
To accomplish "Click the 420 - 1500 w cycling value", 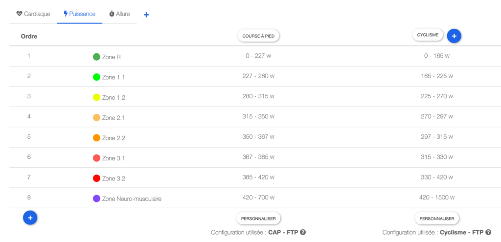I will 437,198.
